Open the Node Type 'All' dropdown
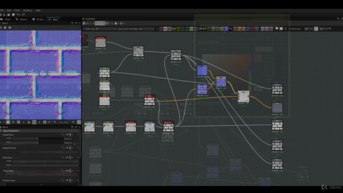This screenshot has height=193, width=343. click(x=106, y=28)
